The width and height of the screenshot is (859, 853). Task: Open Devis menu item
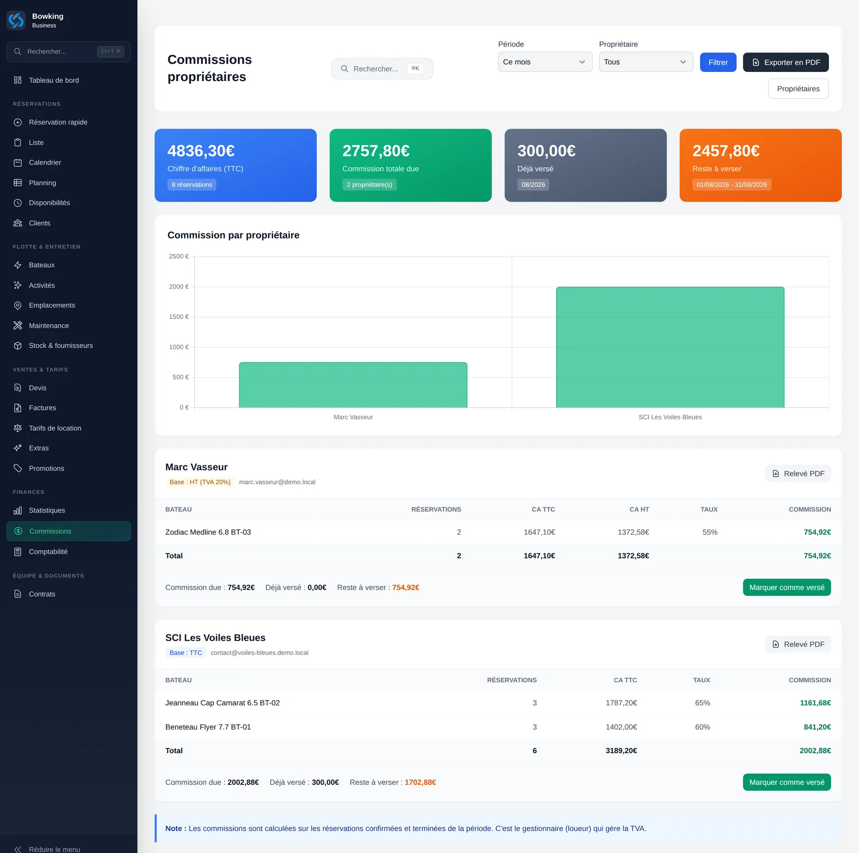click(x=69, y=388)
